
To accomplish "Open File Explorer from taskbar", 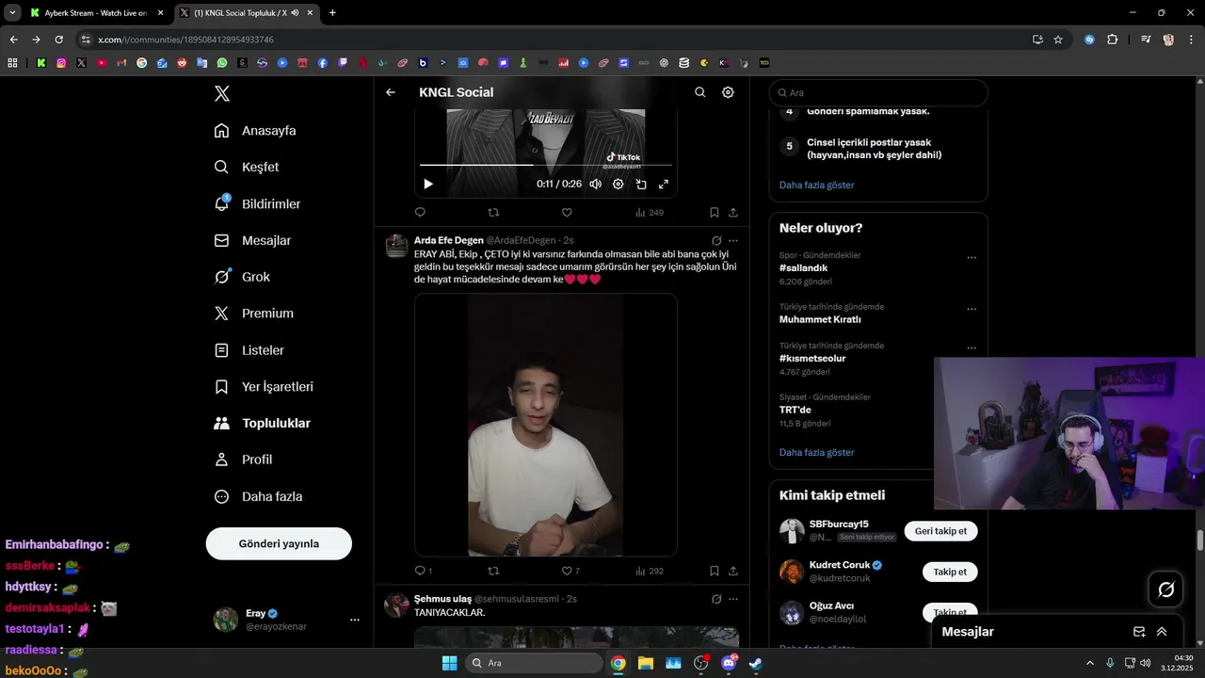I will (646, 663).
